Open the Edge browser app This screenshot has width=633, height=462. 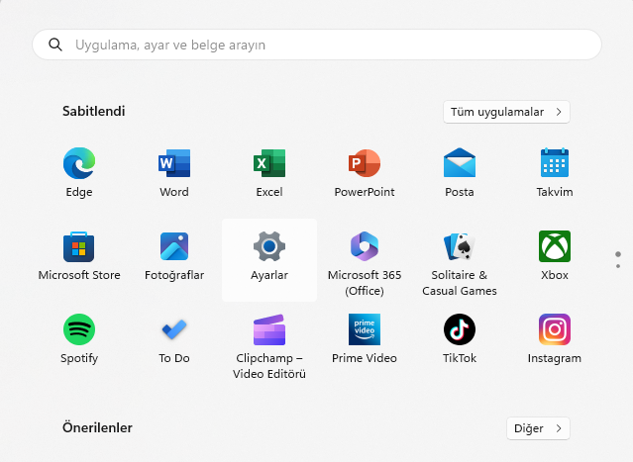79,172
